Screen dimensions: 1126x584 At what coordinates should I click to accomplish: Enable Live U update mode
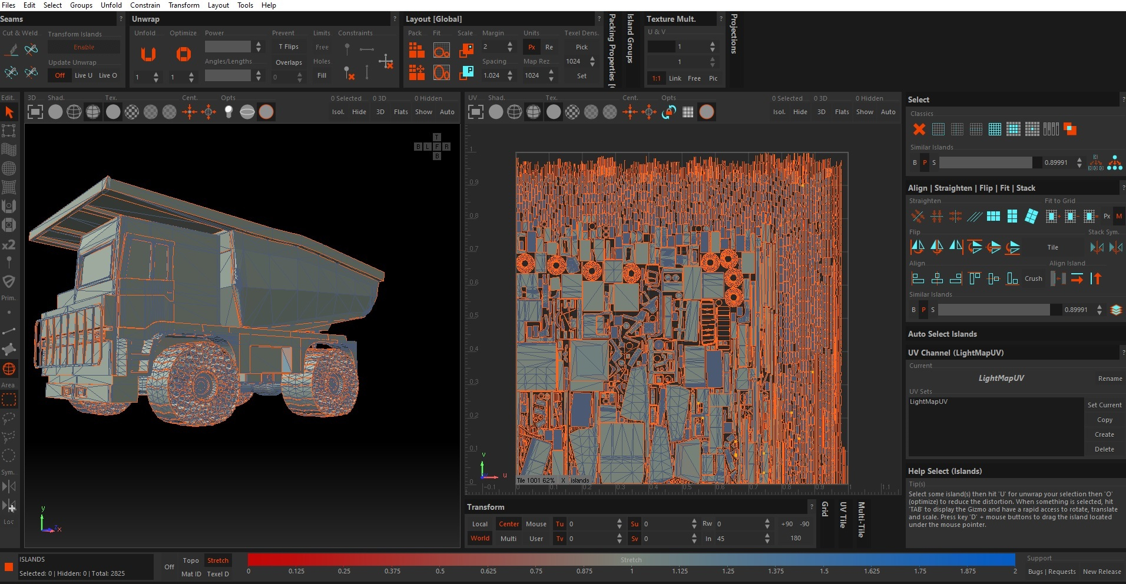(83, 75)
